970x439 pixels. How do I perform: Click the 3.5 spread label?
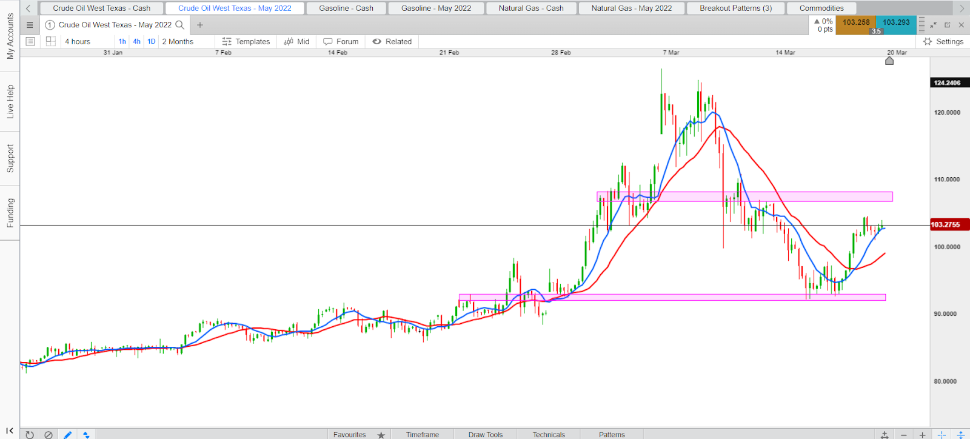[x=876, y=31]
